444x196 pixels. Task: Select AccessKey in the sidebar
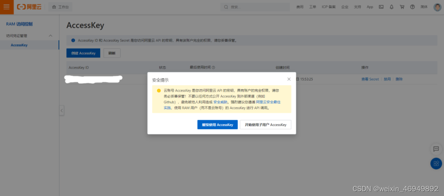(19, 45)
